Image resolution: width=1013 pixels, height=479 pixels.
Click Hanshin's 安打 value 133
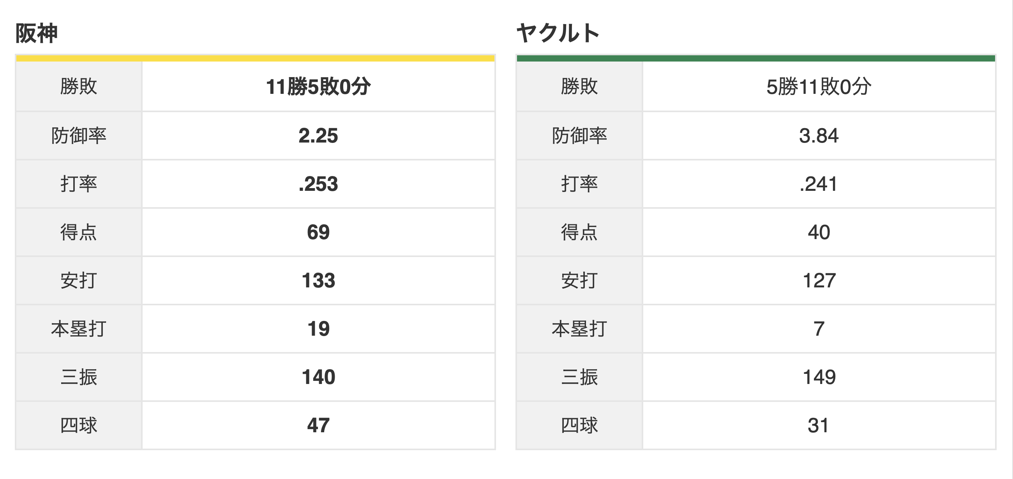coord(318,280)
